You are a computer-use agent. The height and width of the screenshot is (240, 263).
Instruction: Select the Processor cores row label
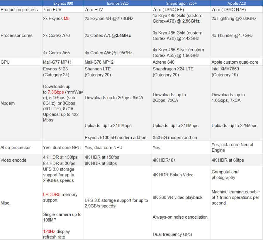click(x=16, y=36)
